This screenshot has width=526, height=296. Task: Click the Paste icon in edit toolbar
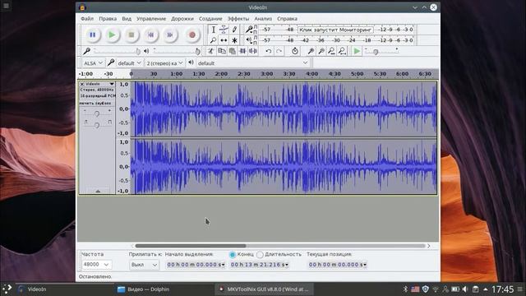(232, 51)
